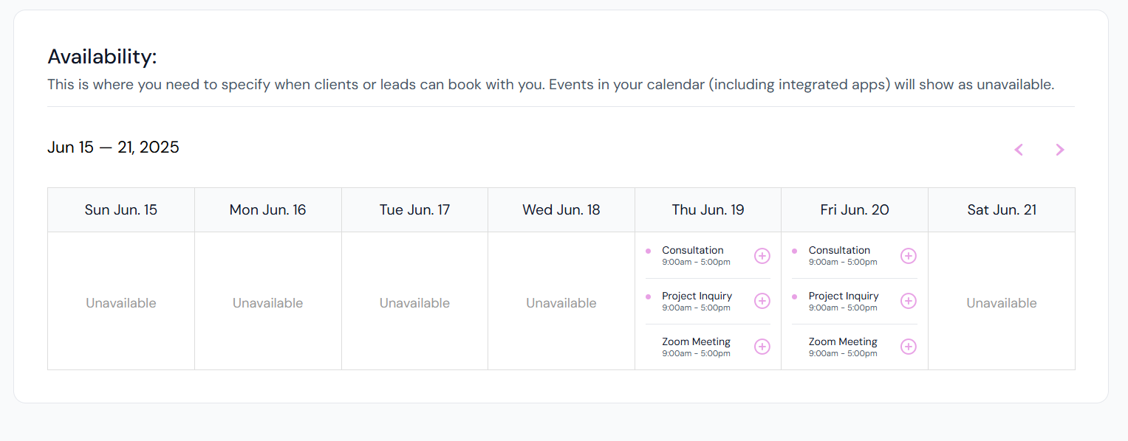The width and height of the screenshot is (1128, 441).
Task: Click the Wed Jun. 18 column header
Action: [561, 210]
